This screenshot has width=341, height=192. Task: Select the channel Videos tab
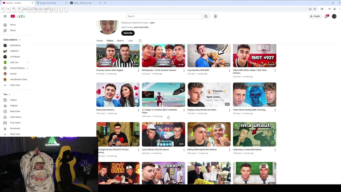[x=110, y=41]
